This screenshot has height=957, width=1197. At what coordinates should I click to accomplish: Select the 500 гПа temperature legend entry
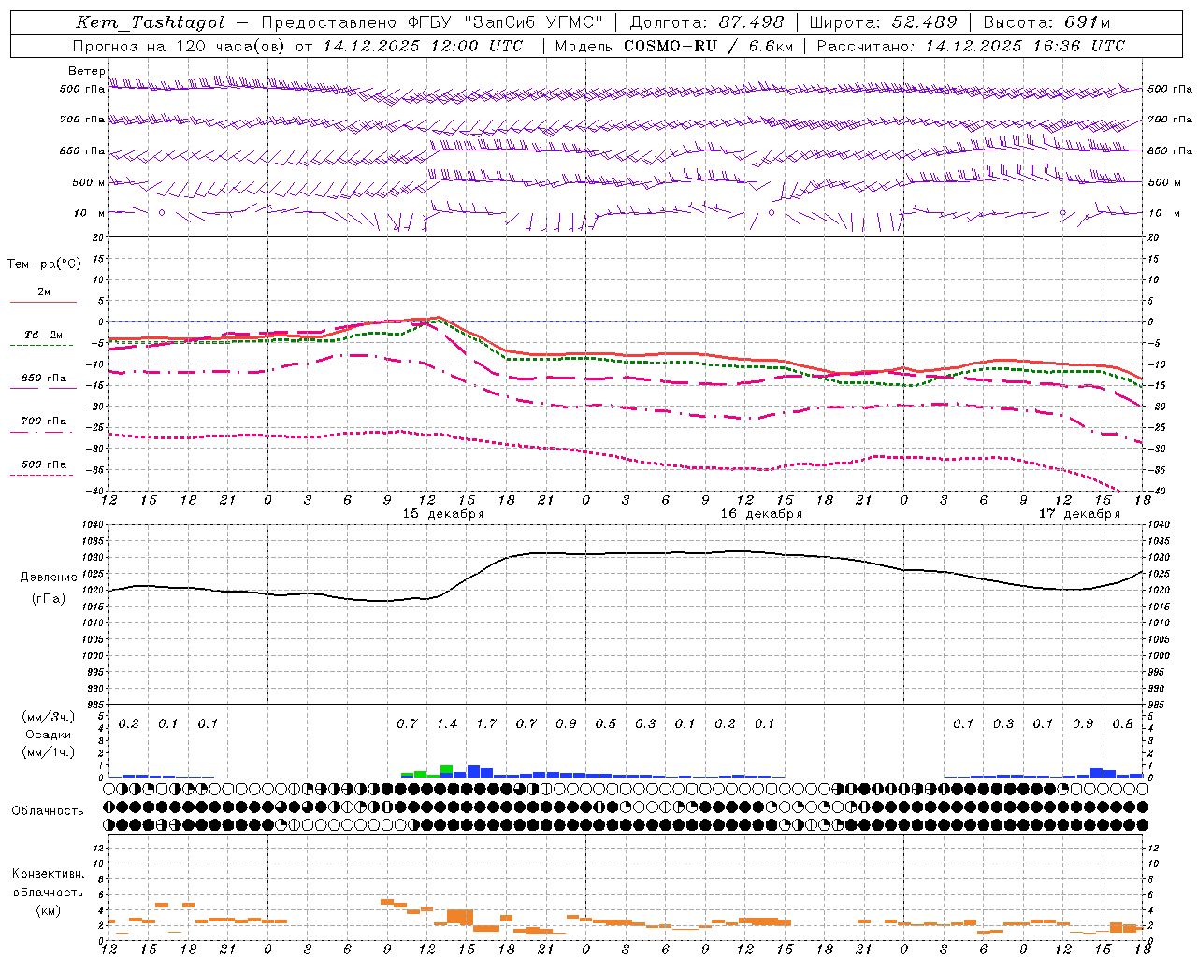click(x=43, y=464)
